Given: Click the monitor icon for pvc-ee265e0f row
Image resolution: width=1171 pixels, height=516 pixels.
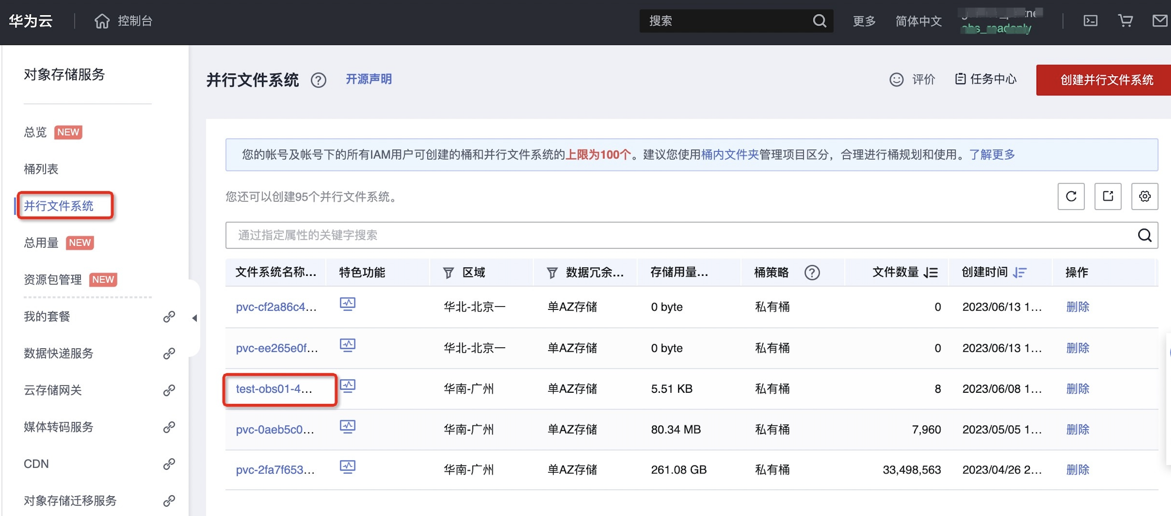Looking at the screenshot, I should pyautogui.click(x=348, y=345).
